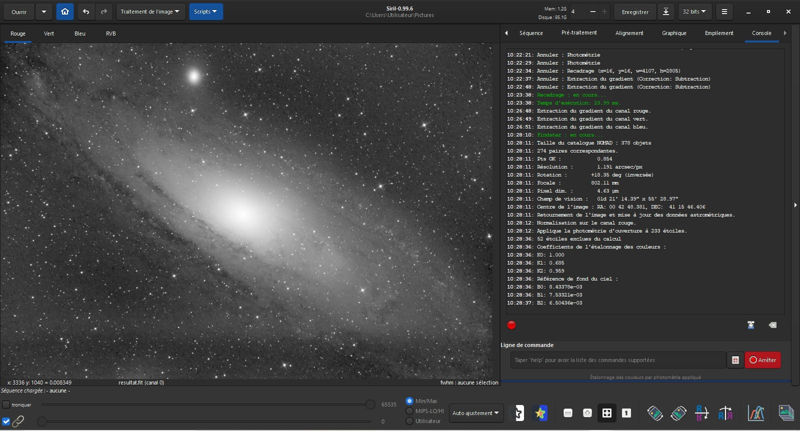Click the command line input field
This screenshot has height=431, width=800.
pos(617,360)
